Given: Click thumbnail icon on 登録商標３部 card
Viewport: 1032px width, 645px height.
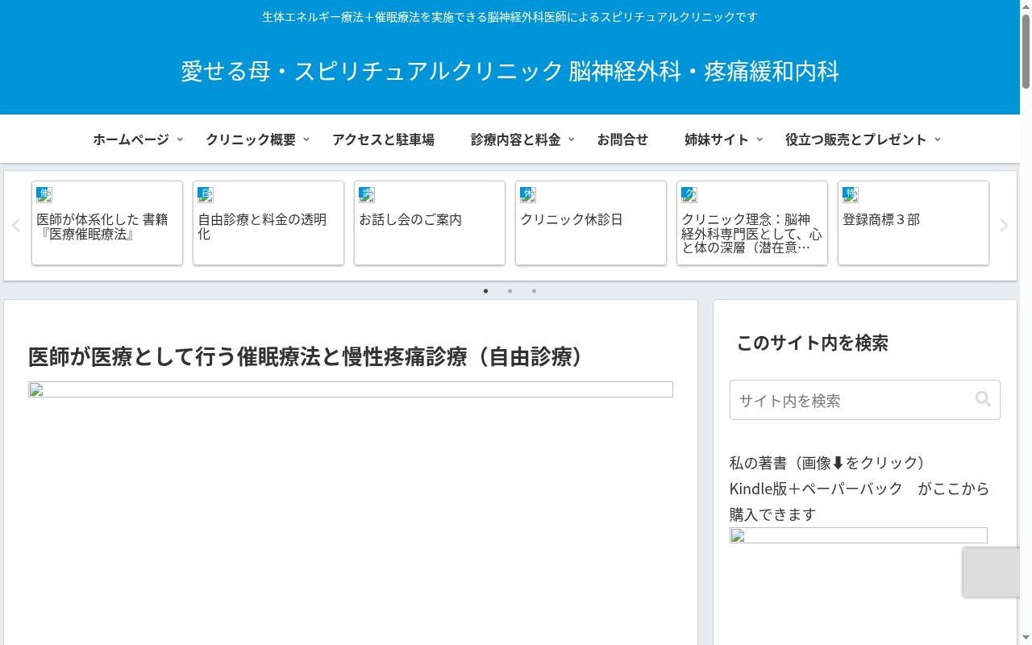Looking at the screenshot, I should [851, 194].
